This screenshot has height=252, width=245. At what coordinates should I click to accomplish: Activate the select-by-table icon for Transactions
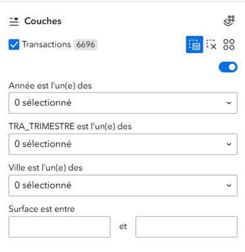[195, 45]
